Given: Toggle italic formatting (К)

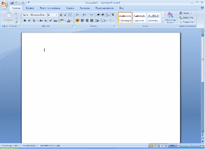Looking at the screenshot, I should coord(29,21).
